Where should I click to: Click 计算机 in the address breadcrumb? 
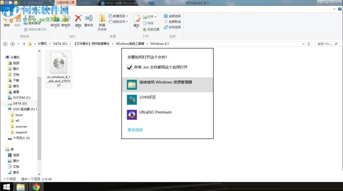pyautogui.click(x=42, y=44)
